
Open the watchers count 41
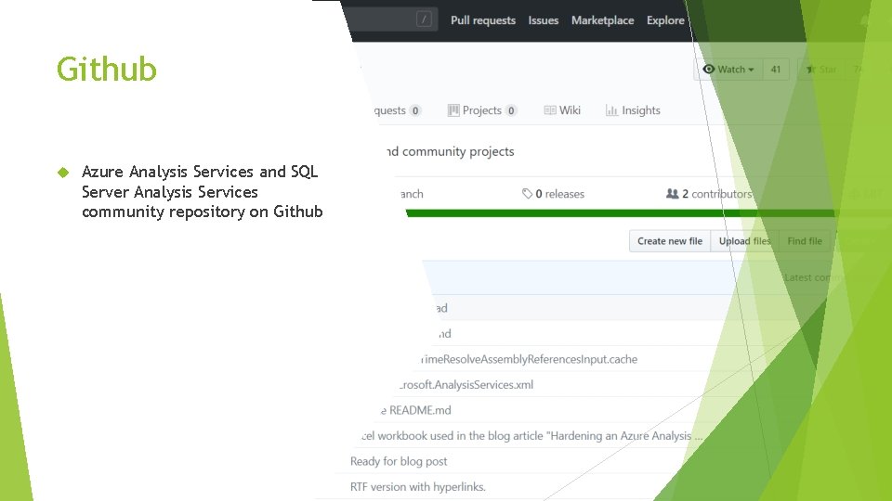(x=776, y=70)
